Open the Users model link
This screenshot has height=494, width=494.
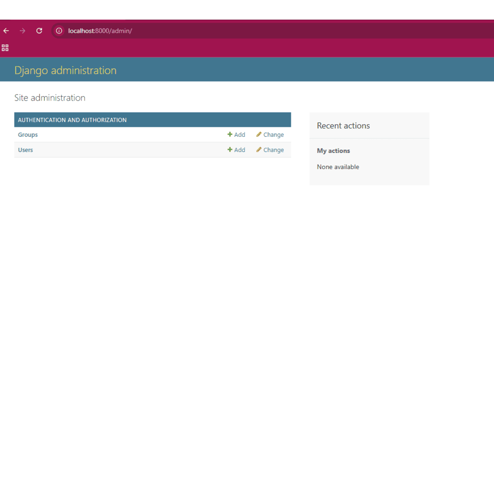point(25,150)
